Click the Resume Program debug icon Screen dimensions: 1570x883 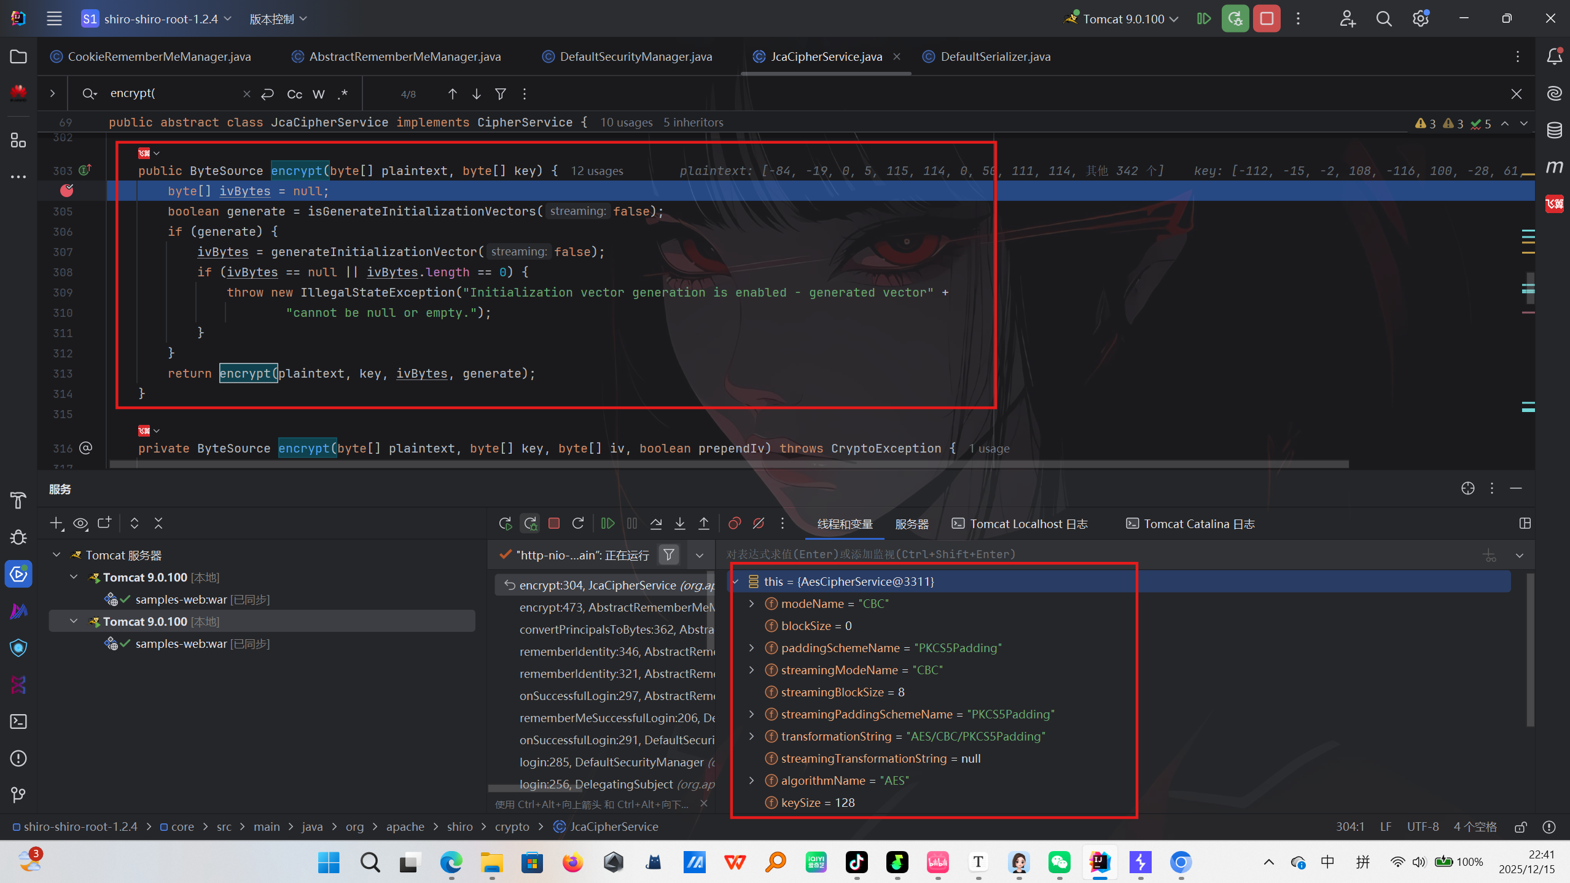(607, 524)
